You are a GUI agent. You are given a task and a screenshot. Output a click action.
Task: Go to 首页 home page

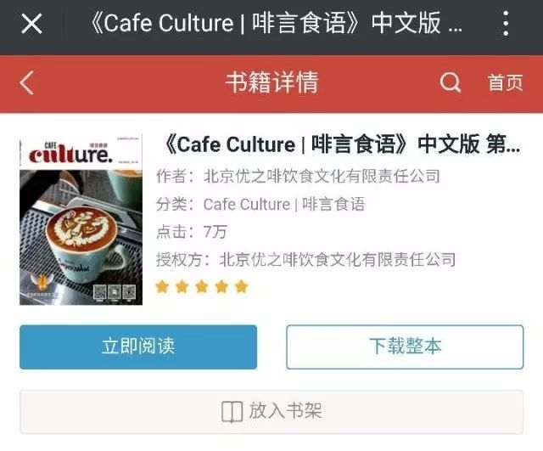(506, 82)
